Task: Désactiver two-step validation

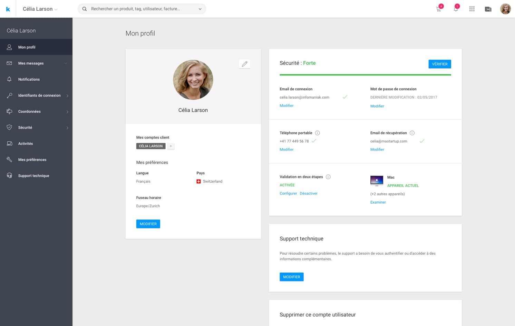Action: point(308,193)
